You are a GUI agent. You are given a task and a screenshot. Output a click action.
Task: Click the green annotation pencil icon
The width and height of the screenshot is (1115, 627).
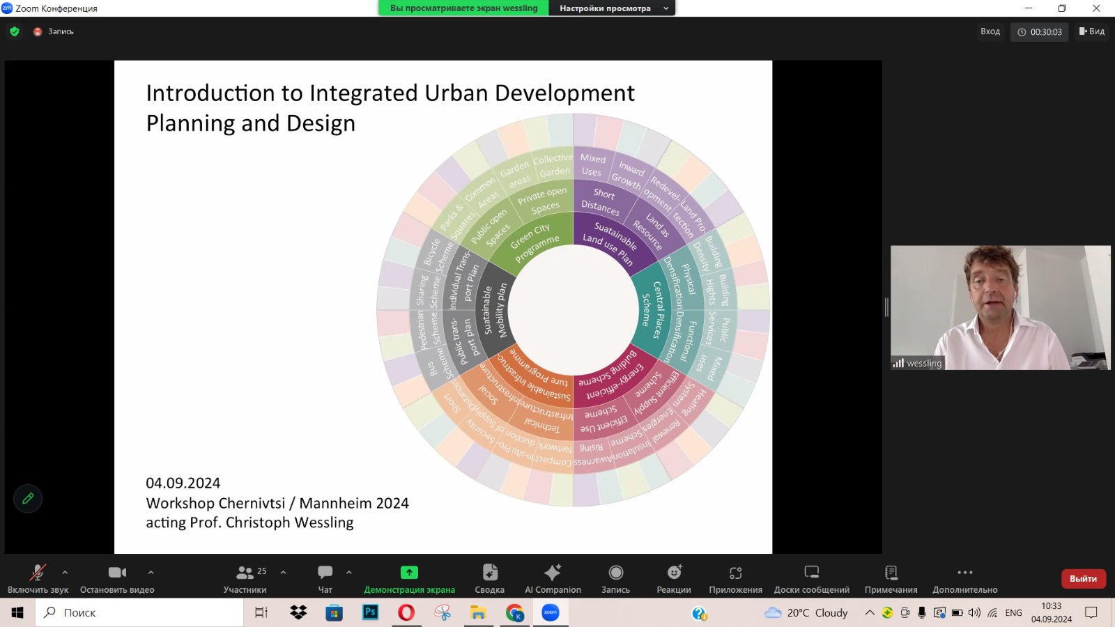pyautogui.click(x=28, y=499)
